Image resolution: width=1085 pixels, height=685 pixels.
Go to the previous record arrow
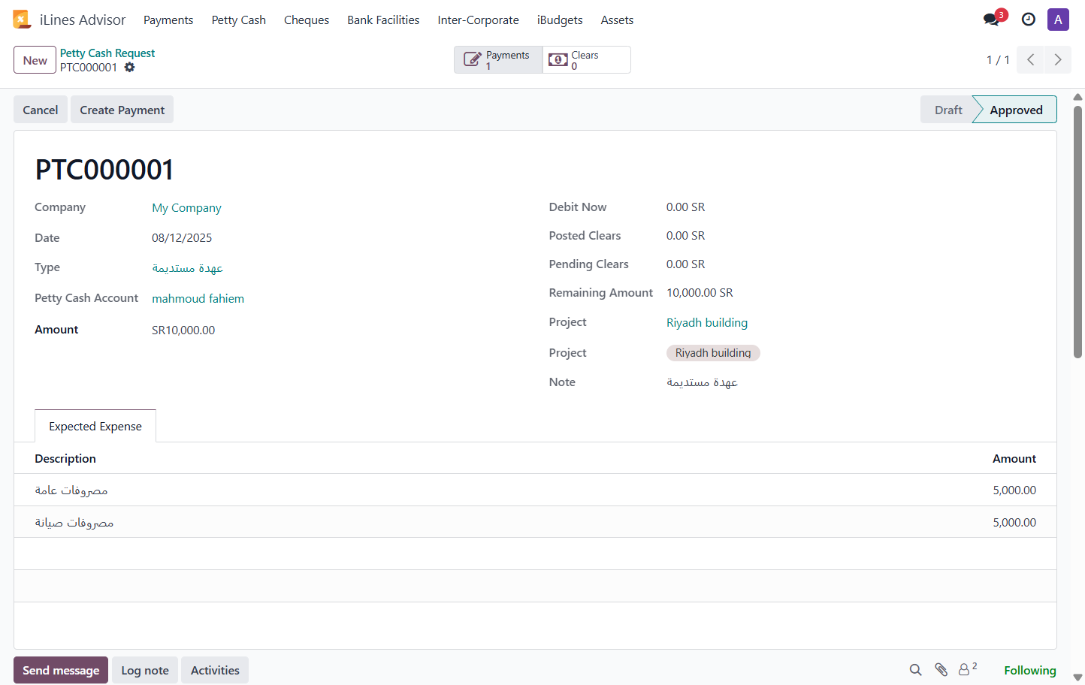tap(1031, 60)
